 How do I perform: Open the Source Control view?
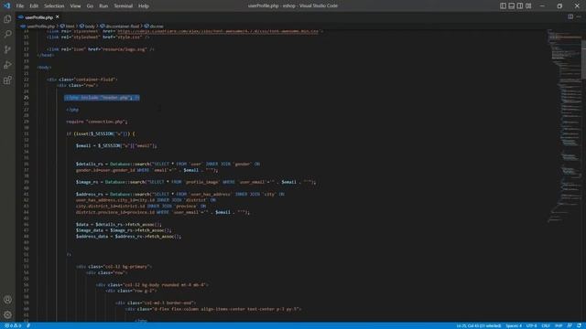7,49
